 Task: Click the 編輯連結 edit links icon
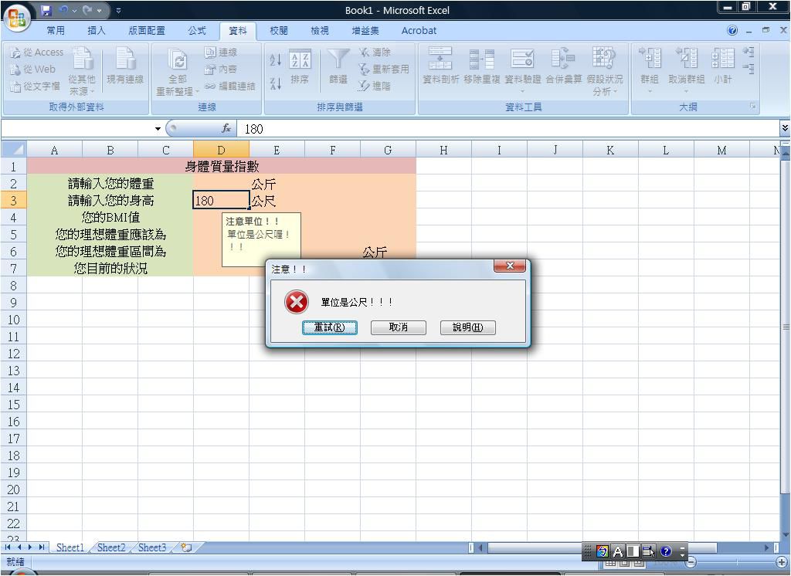[230, 86]
